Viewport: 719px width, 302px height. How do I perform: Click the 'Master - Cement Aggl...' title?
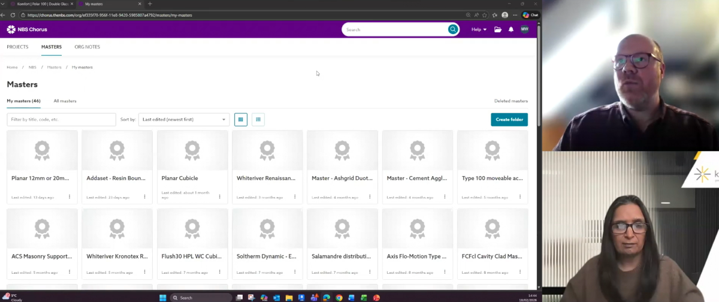click(416, 178)
